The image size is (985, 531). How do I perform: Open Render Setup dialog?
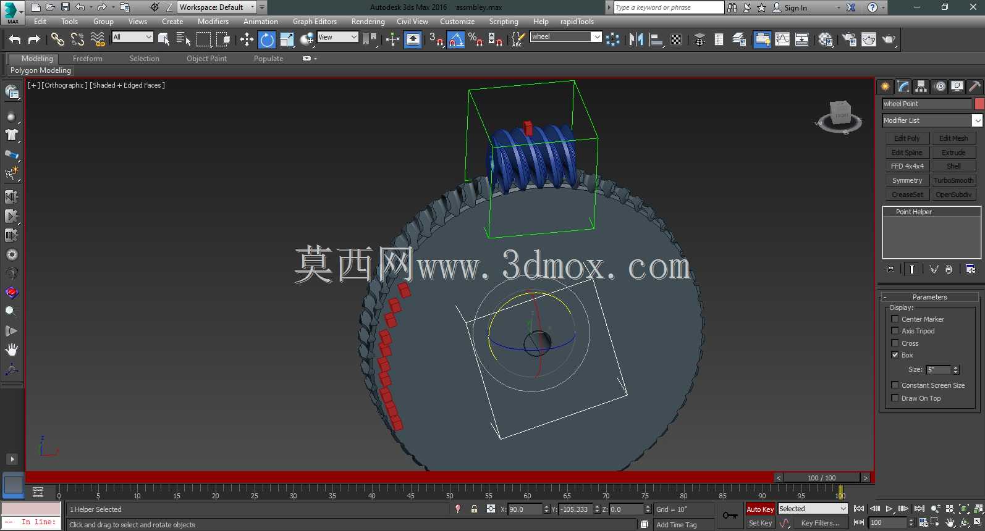pyautogui.click(x=848, y=40)
